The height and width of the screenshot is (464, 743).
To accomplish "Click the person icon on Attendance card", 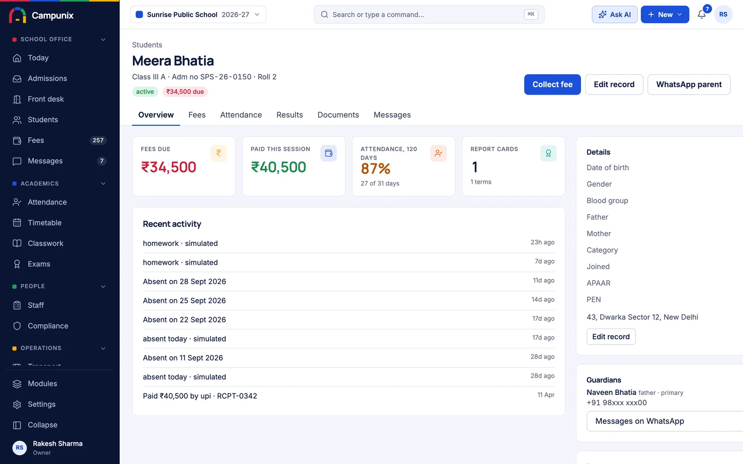I will pos(438,153).
